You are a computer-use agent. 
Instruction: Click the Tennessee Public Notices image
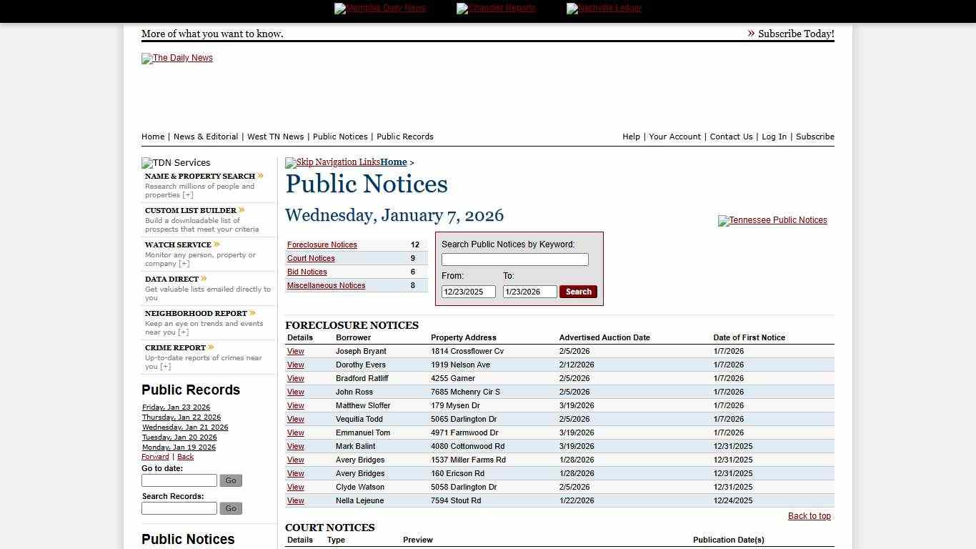(772, 220)
